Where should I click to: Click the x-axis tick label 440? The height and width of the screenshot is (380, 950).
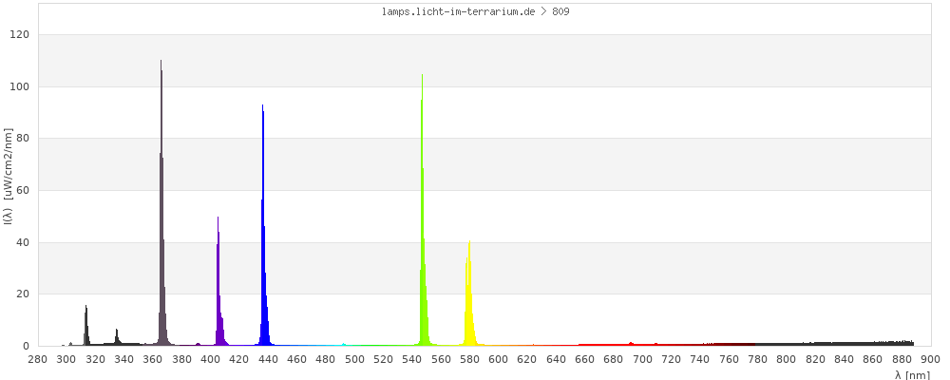268,359
